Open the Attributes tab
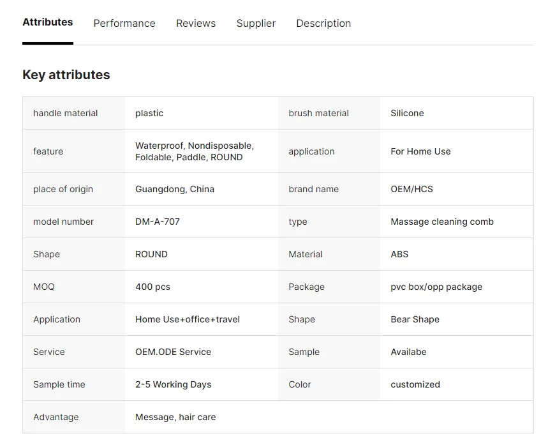 point(48,22)
